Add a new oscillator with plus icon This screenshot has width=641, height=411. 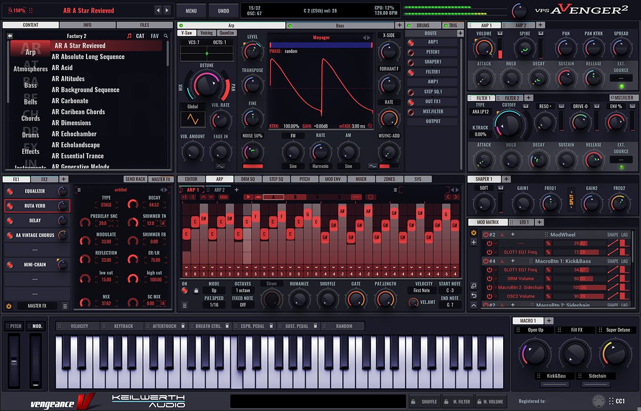(399, 25)
